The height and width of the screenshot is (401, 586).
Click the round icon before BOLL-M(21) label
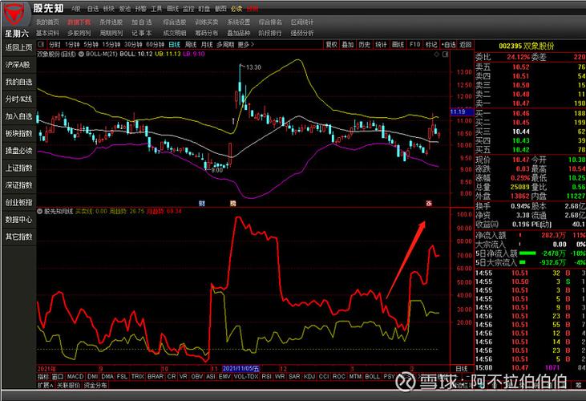click(x=79, y=55)
